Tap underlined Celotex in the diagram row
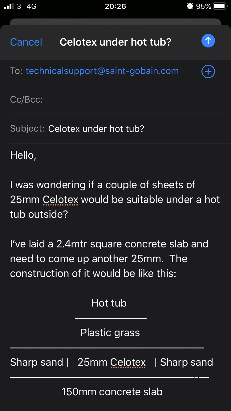Viewport: 231px width, 411px height. coord(128,362)
